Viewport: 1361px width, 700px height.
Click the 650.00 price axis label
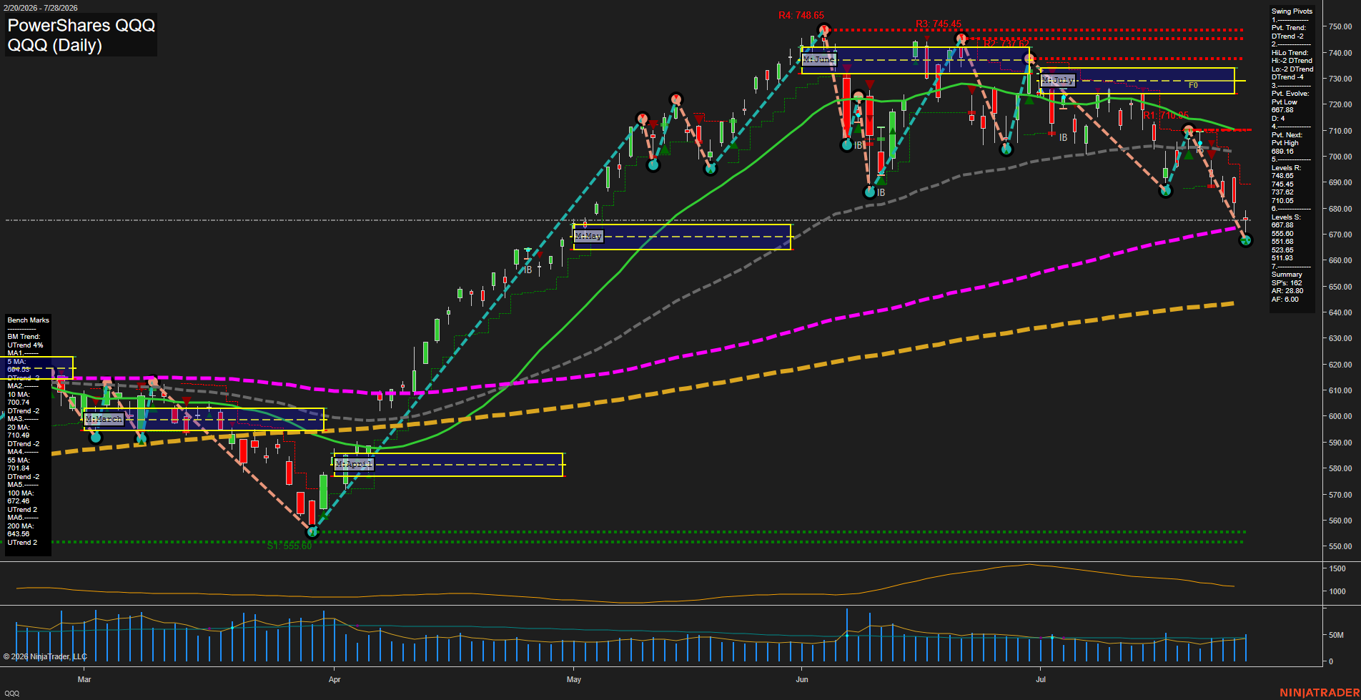tap(1340, 287)
